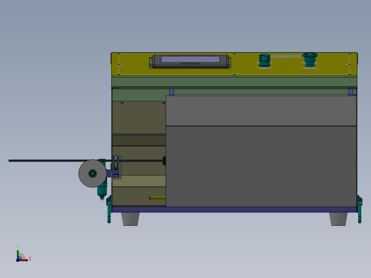Select the blue guide bracket by roller

(x=116, y=167)
